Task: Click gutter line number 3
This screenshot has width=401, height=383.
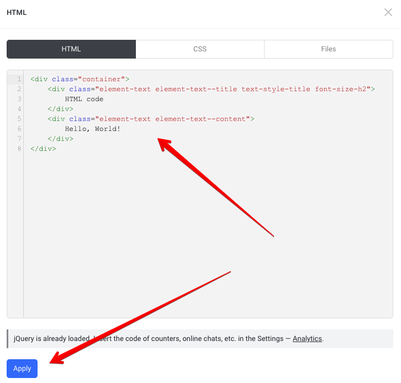Action: (x=19, y=99)
